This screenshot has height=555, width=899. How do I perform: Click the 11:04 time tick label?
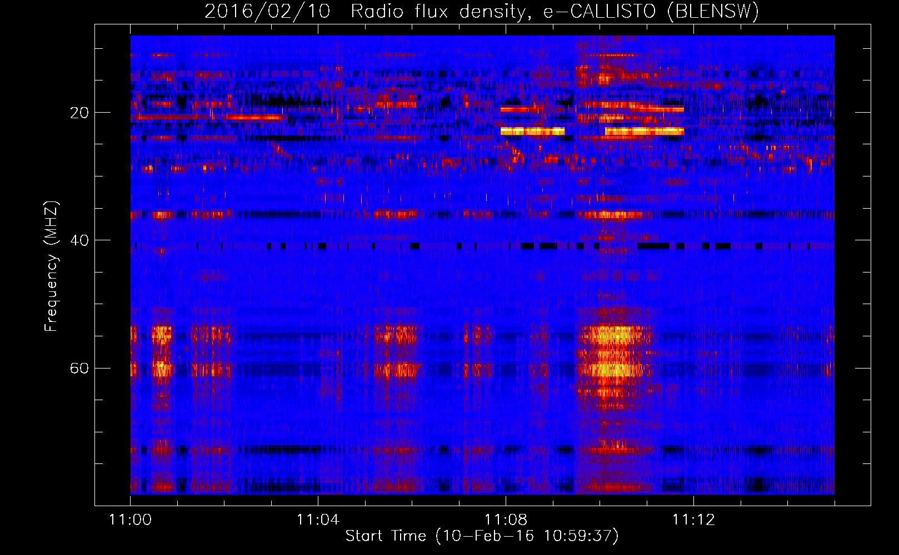click(318, 519)
